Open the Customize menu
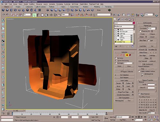The width and height of the screenshot is (160, 122). pos(67,4)
